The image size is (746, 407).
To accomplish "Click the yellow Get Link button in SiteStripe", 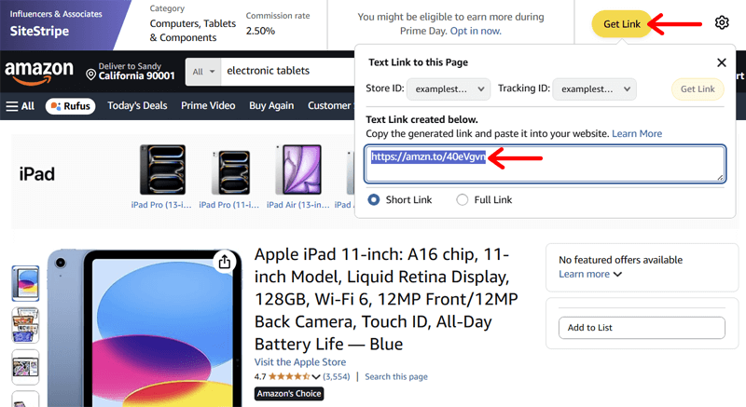I will coord(621,23).
